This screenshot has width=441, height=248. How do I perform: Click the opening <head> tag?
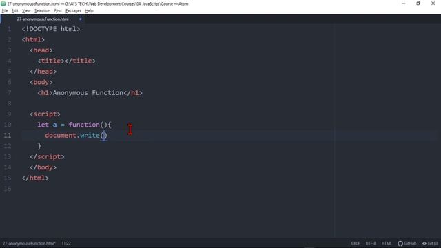tap(41, 50)
